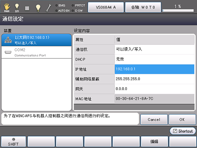The width and height of the screenshot is (197, 148).
Task: Open the wrench tool icon
Action: point(48,8)
